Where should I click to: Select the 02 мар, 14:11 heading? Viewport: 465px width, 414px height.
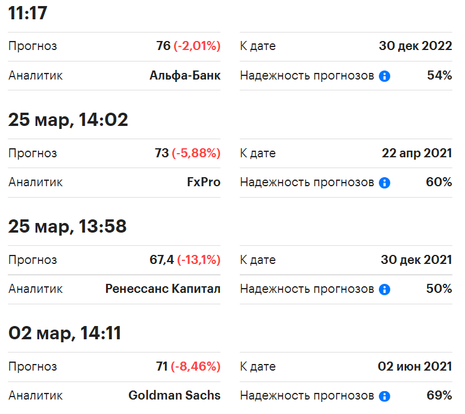click(x=65, y=333)
